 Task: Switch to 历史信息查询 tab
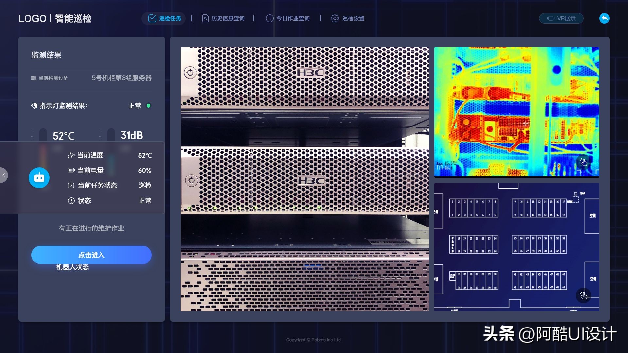click(x=223, y=18)
